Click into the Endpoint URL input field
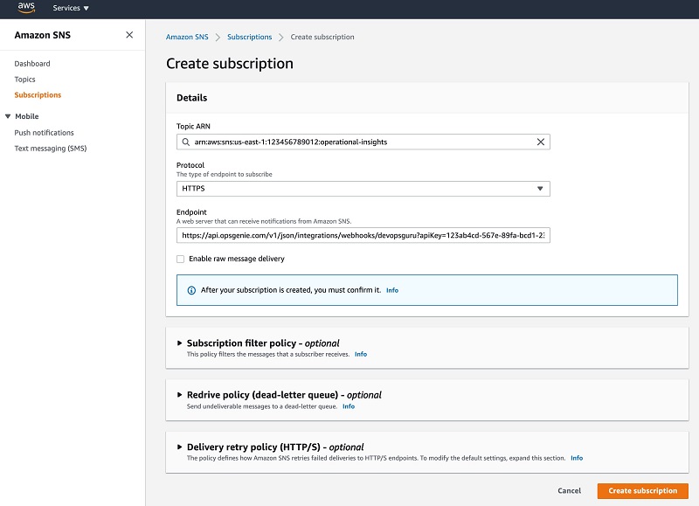The height and width of the screenshot is (506, 699). [363, 235]
